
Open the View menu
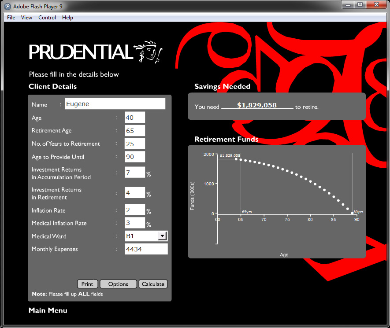click(26, 18)
